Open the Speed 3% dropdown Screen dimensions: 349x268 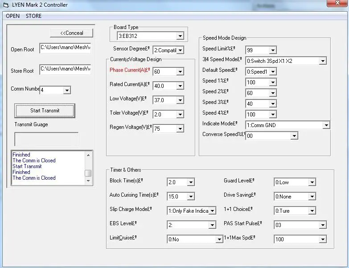click(273, 104)
